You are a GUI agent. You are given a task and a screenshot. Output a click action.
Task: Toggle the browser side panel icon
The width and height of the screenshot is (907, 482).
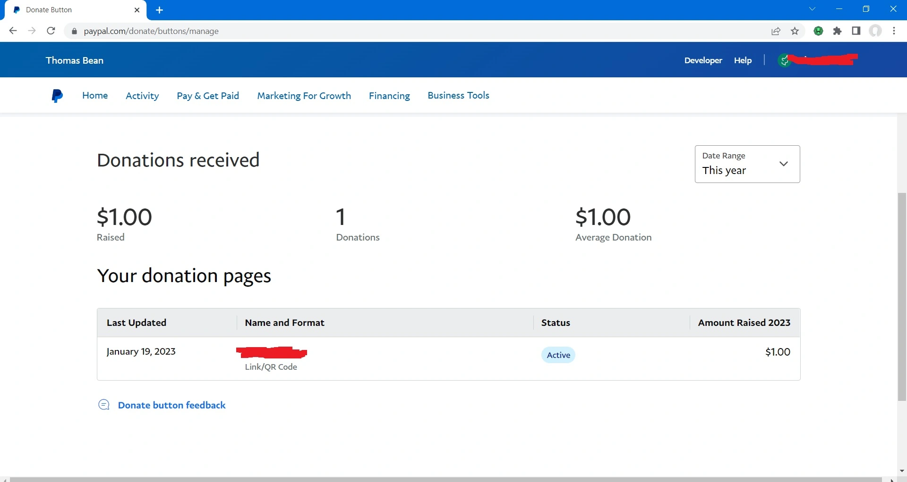coord(856,31)
